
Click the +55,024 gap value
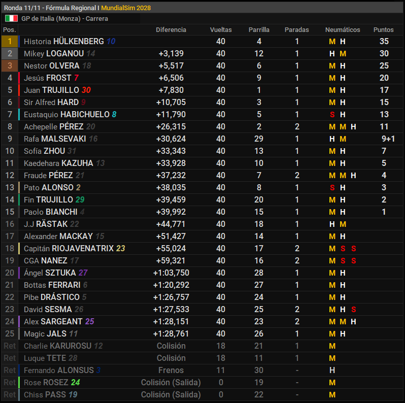[171, 248]
